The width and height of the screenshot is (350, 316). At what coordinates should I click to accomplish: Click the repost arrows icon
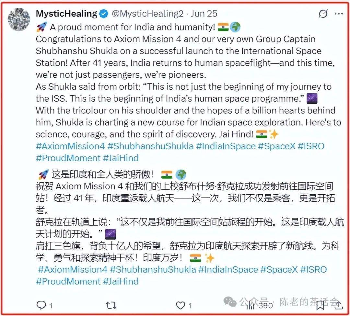[x=111, y=305]
